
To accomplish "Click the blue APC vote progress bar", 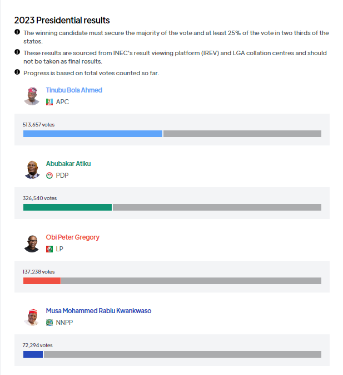I will pos(93,134).
